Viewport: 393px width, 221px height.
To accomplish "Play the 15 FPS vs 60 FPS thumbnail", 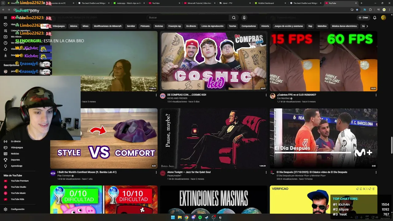I will pyautogui.click(x=324, y=61).
